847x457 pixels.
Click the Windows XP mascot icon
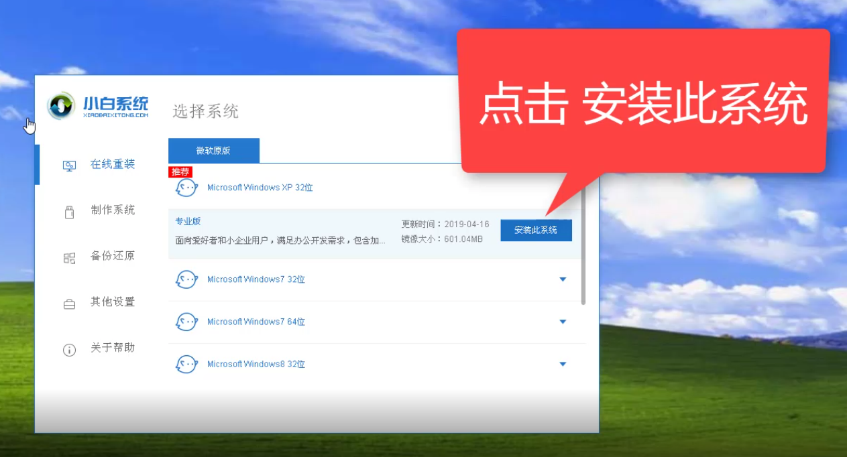(x=186, y=188)
